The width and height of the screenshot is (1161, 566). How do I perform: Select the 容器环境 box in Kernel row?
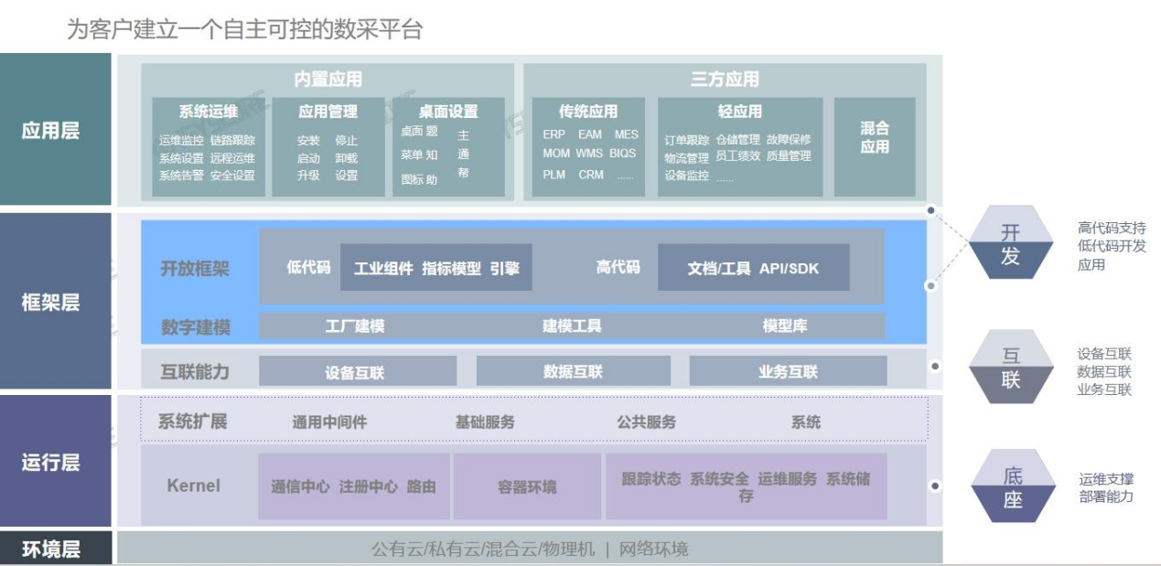527,486
